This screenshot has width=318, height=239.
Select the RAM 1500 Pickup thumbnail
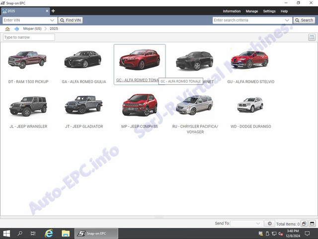point(27,60)
